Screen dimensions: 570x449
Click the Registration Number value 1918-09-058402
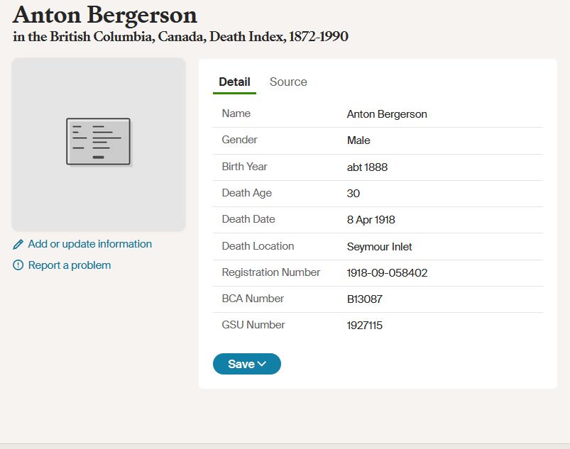tap(387, 273)
